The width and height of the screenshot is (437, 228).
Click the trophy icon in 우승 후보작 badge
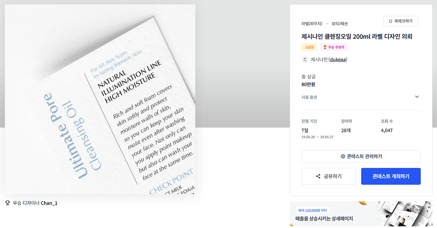click(x=325, y=47)
